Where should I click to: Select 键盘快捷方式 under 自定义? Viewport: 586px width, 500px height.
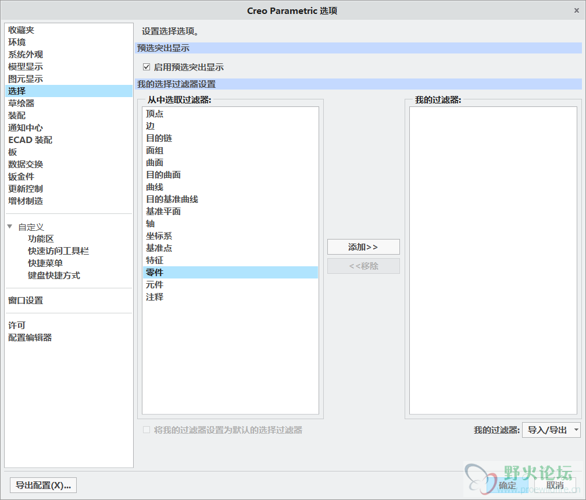click(54, 276)
